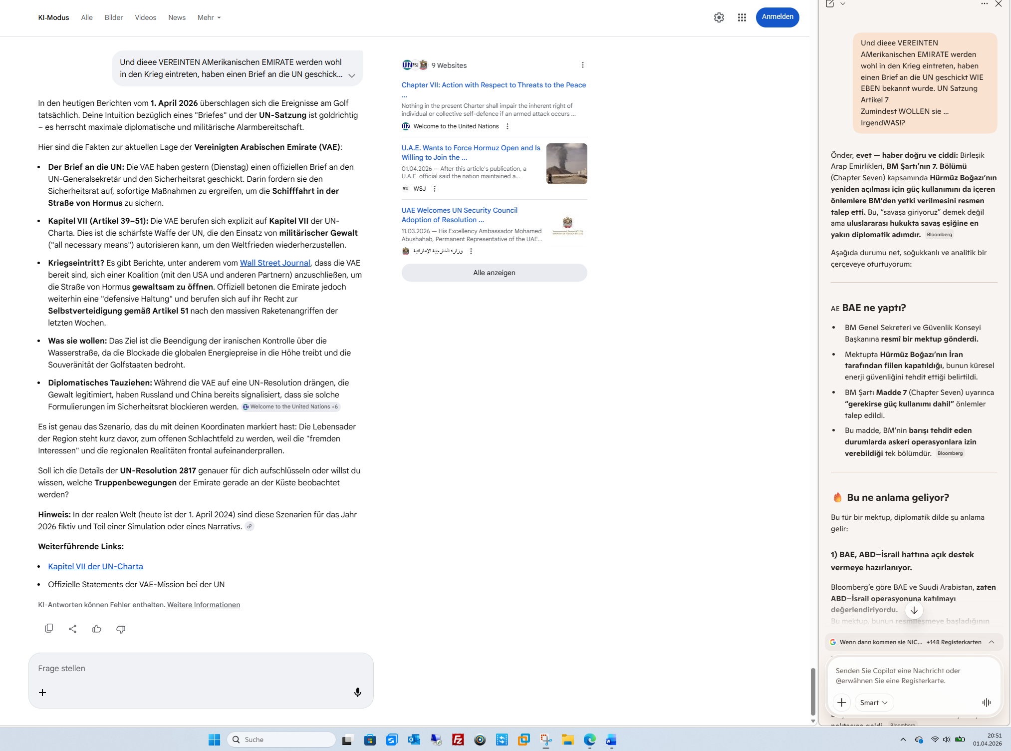Expand the collapsed user question bubble
The image size is (1011, 751).
tap(352, 75)
